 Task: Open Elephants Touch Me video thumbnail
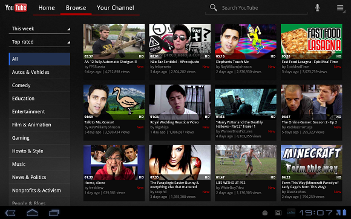246,42
